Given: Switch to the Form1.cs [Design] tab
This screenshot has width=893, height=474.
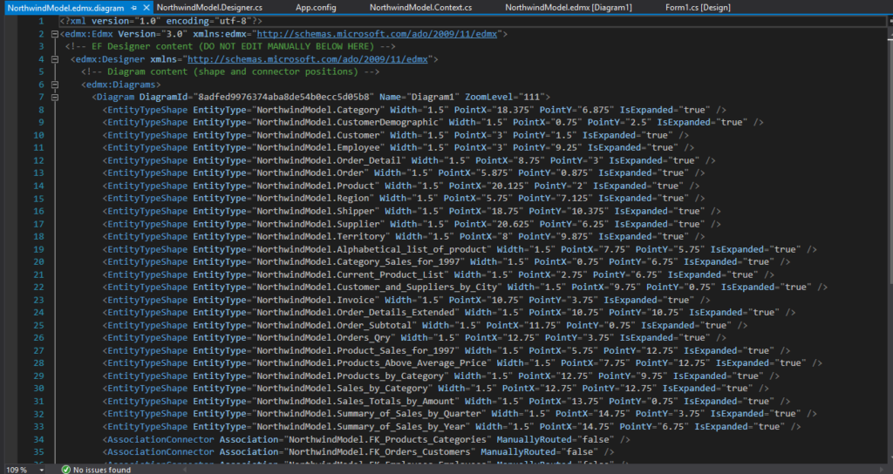Looking at the screenshot, I should tap(698, 7).
